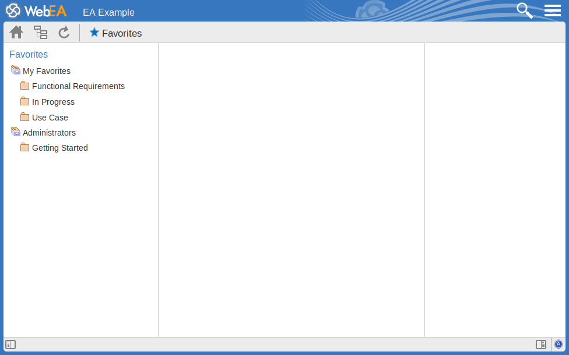569x355 pixels.
Task: Click My Favorites package icon
Action: 16,70
